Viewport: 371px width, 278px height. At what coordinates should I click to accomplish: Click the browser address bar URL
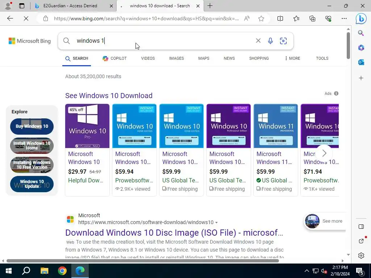click(146, 18)
